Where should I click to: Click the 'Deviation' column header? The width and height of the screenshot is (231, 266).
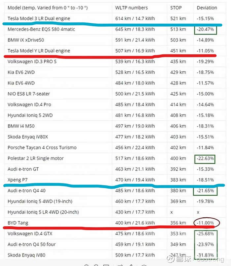point(207,8)
